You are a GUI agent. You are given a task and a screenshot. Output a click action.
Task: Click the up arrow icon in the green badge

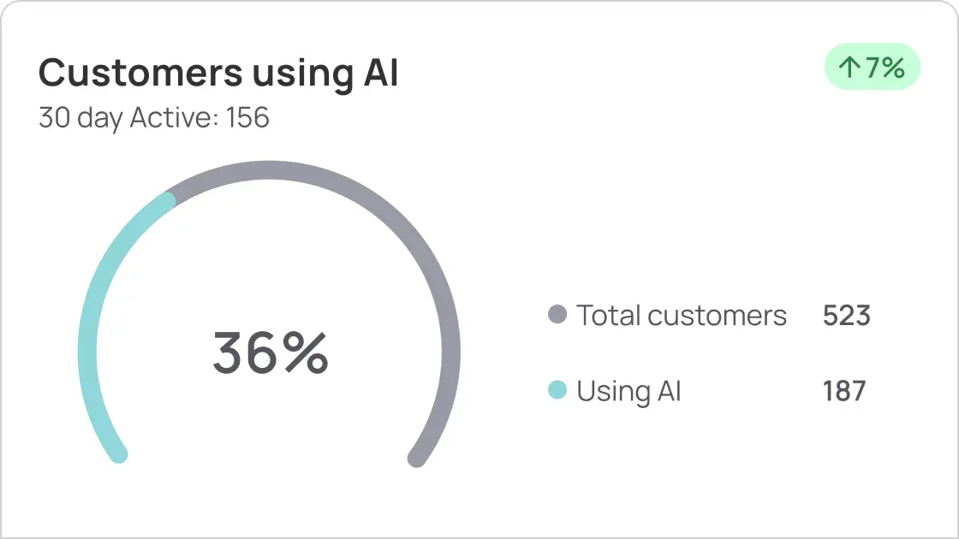click(x=849, y=68)
